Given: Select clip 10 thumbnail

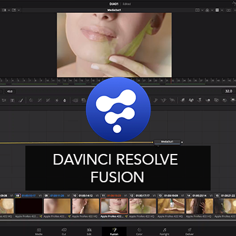Looking at the screenshot, I should tap(86, 206).
